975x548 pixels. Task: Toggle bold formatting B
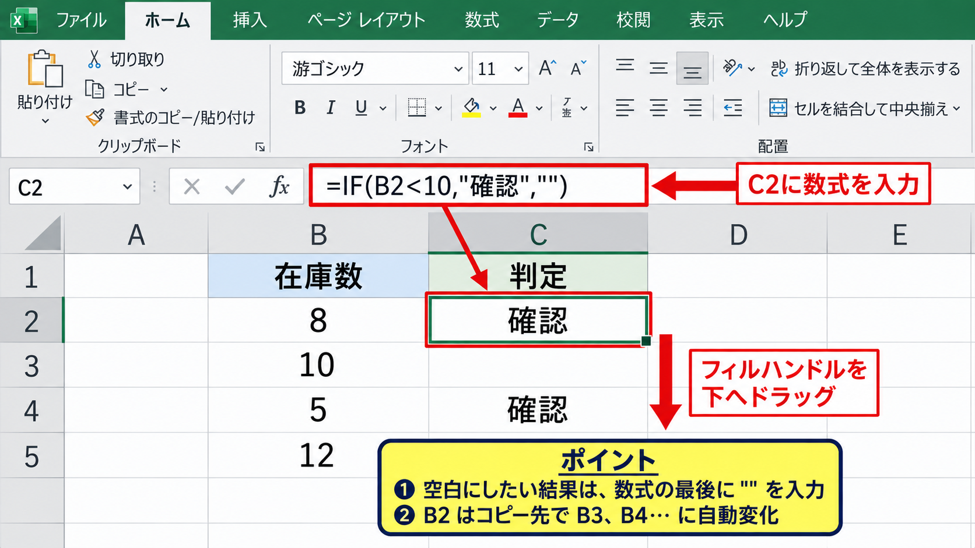click(x=300, y=108)
